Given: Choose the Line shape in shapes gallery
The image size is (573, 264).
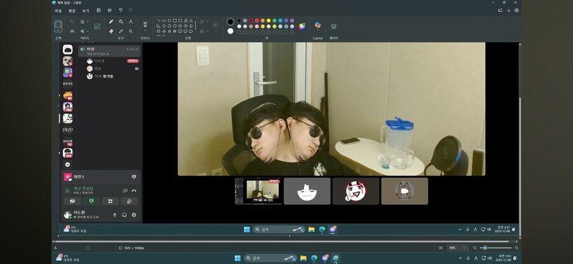Looking at the screenshot, I should click(159, 21).
